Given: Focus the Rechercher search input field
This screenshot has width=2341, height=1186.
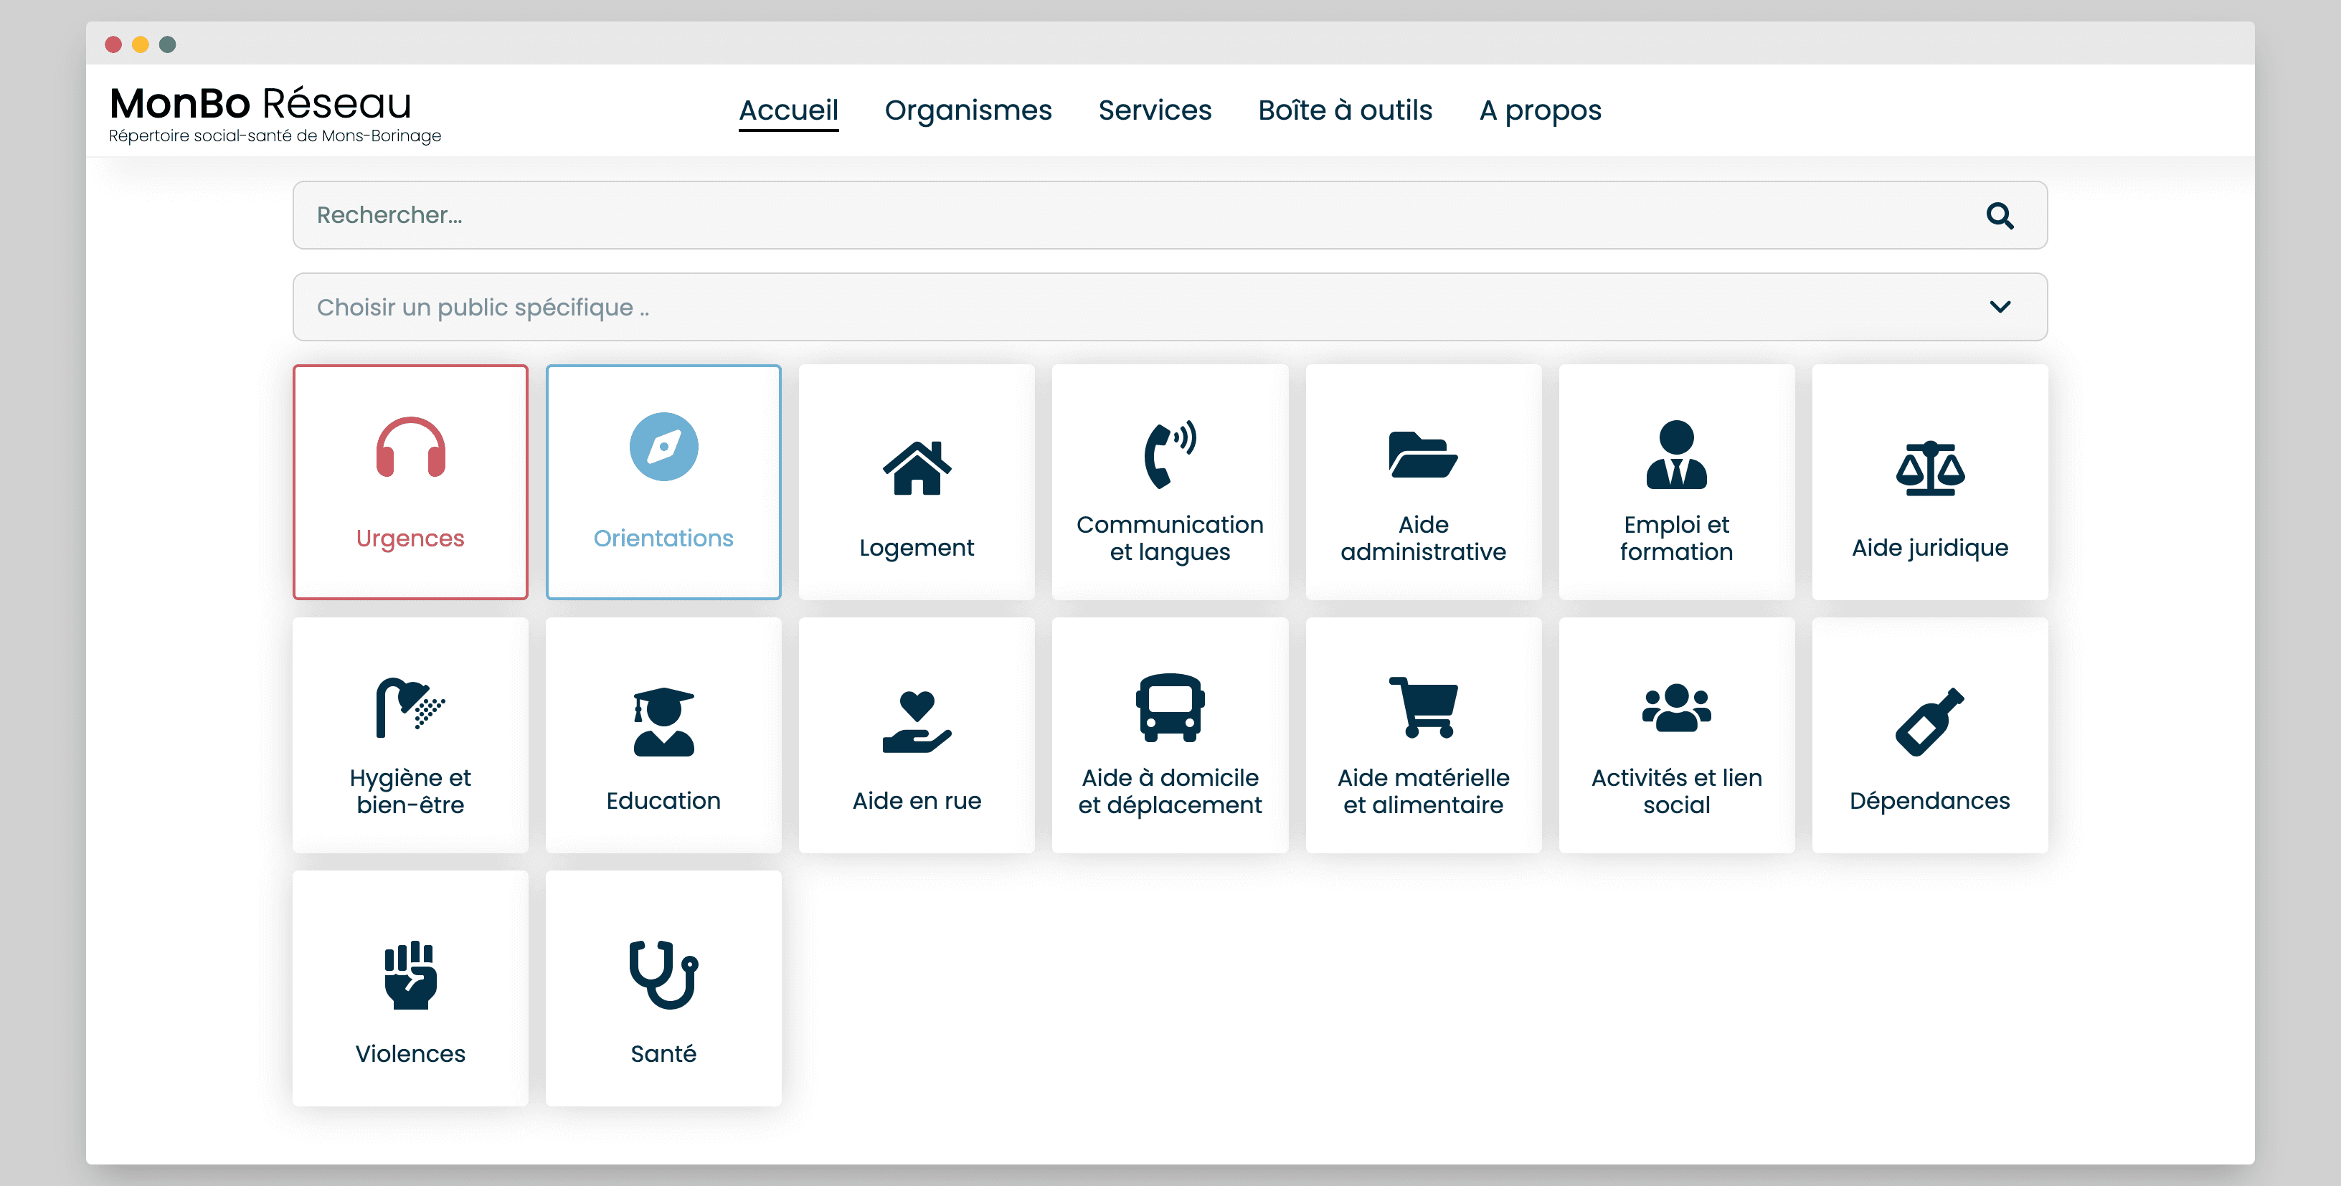Looking at the screenshot, I should coord(1170,215).
